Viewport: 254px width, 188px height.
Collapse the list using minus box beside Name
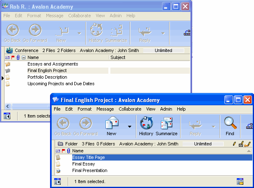point(23,58)
